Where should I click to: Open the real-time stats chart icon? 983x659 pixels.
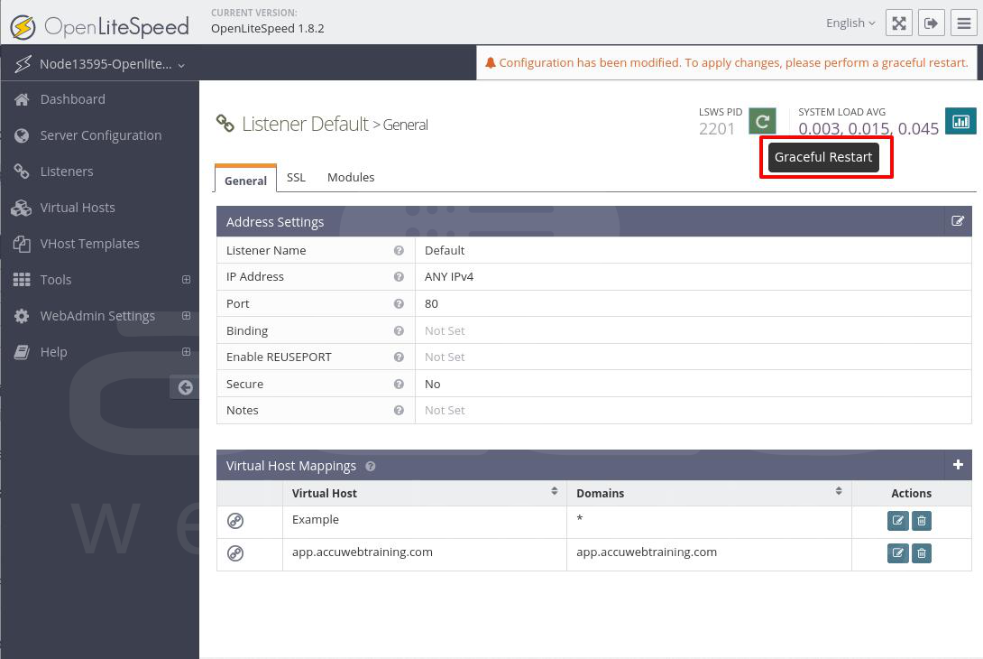point(960,121)
